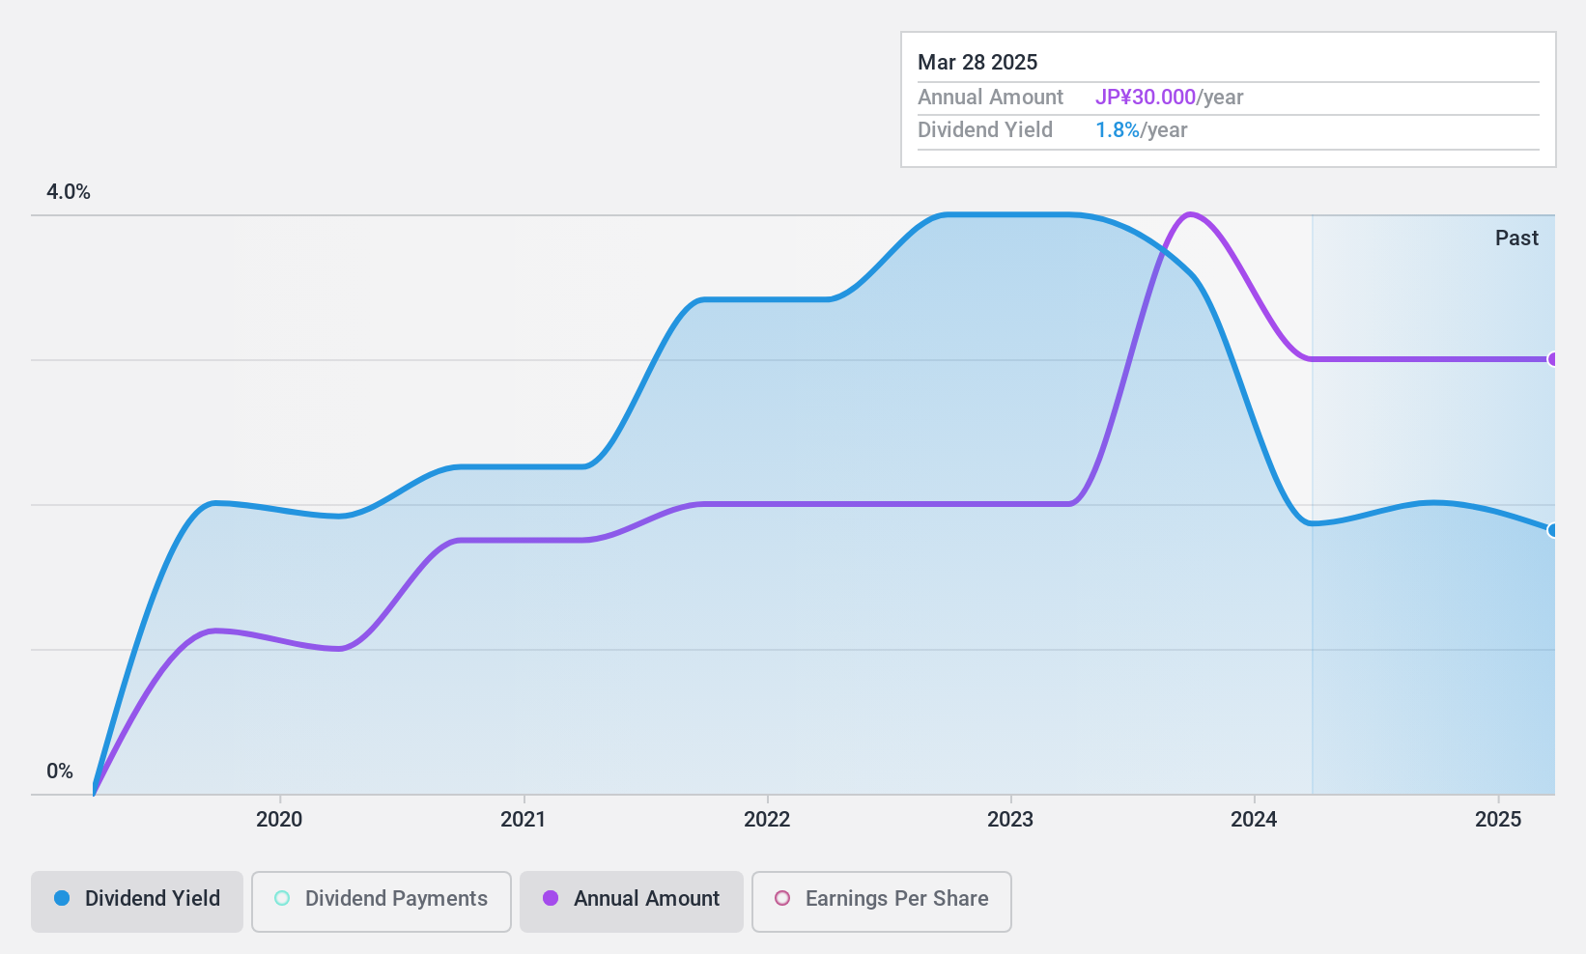Click the 'Annual Amount' tooltip row label
Screen dimensions: 1586x954
point(990,98)
